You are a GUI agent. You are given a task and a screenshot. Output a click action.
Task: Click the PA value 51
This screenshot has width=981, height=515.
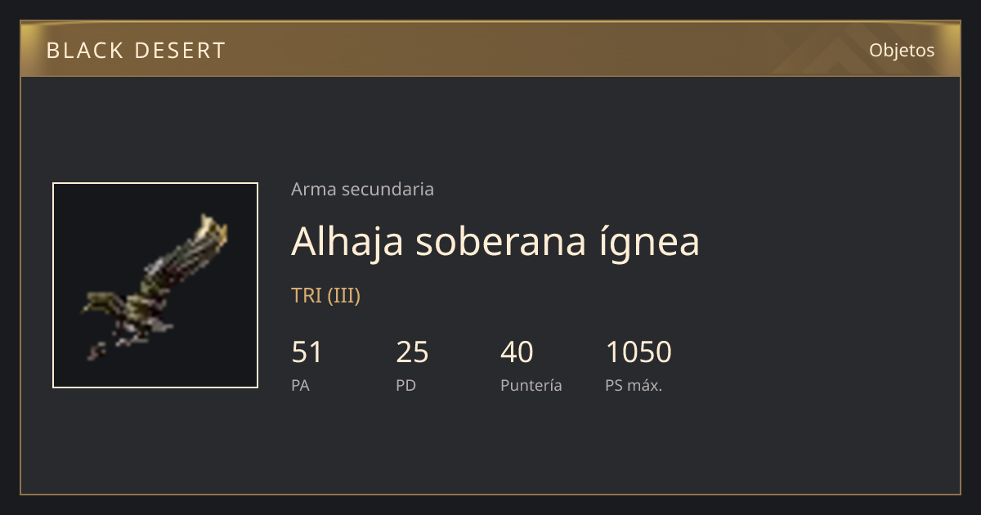307,352
